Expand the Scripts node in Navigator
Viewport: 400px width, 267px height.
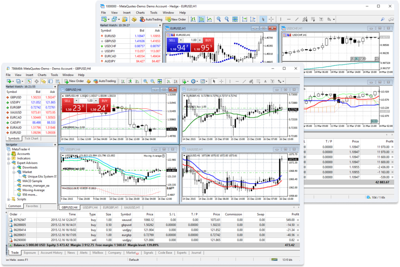pyautogui.click(x=8, y=199)
